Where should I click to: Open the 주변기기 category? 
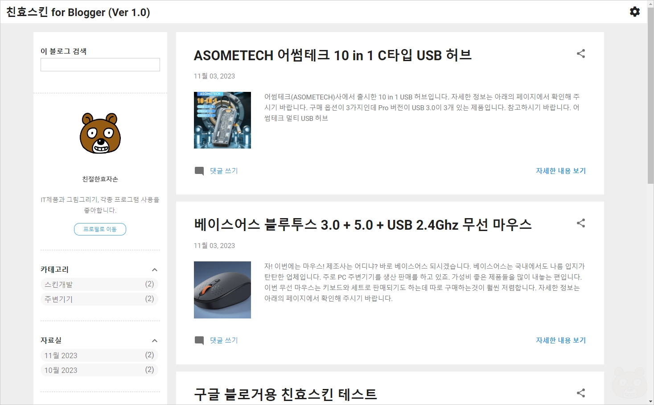(99, 299)
